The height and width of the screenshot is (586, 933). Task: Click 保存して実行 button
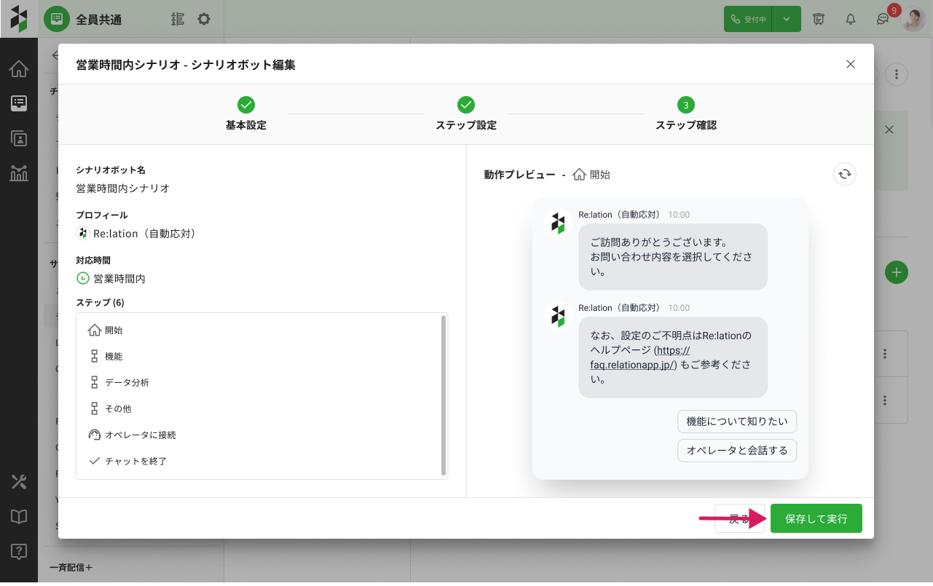coord(816,519)
